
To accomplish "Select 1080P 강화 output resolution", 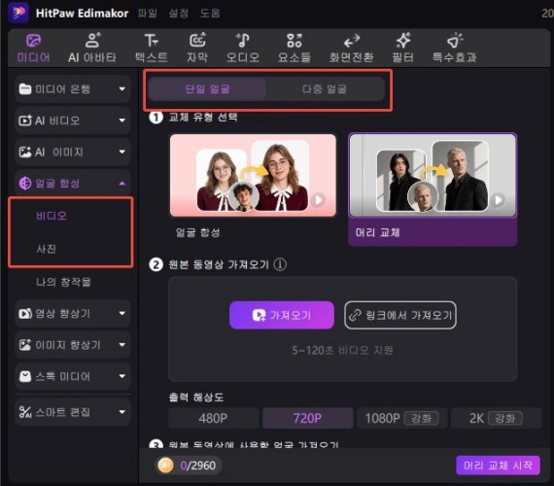I will [x=401, y=418].
